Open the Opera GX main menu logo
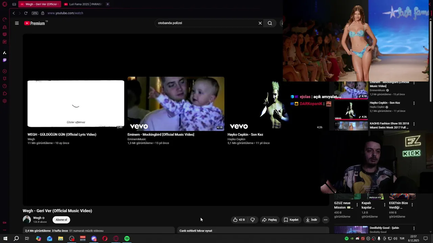 [5, 4]
